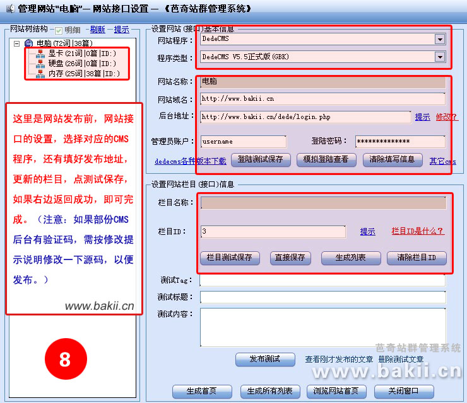Screen dimensions: 467x403
Task: Open the dedecms各种版本下载 link
Action: click(191, 161)
